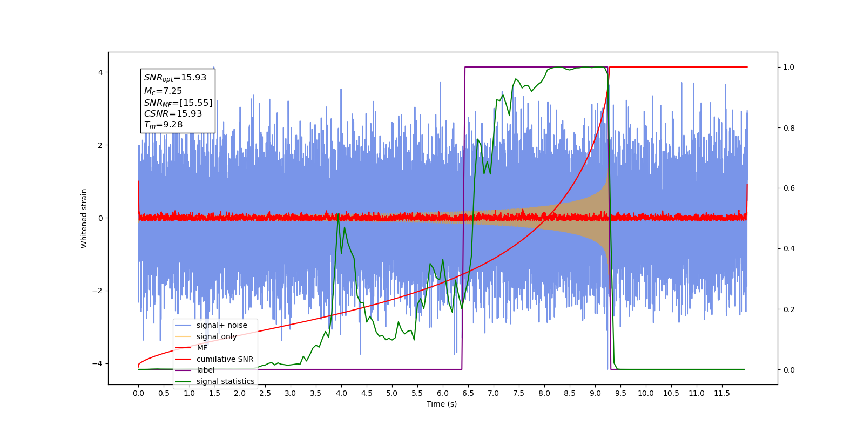Click the right y-axis tick label 0.2
The width and height of the screenshot is (864, 432).
[x=789, y=309]
